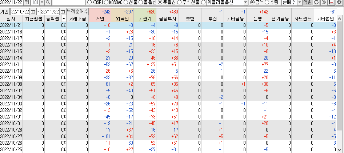Expand the 위클리콜옵션 dropdown list
Image resolution: width=344 pixels, height=153 pixels.
click(246, 3)
